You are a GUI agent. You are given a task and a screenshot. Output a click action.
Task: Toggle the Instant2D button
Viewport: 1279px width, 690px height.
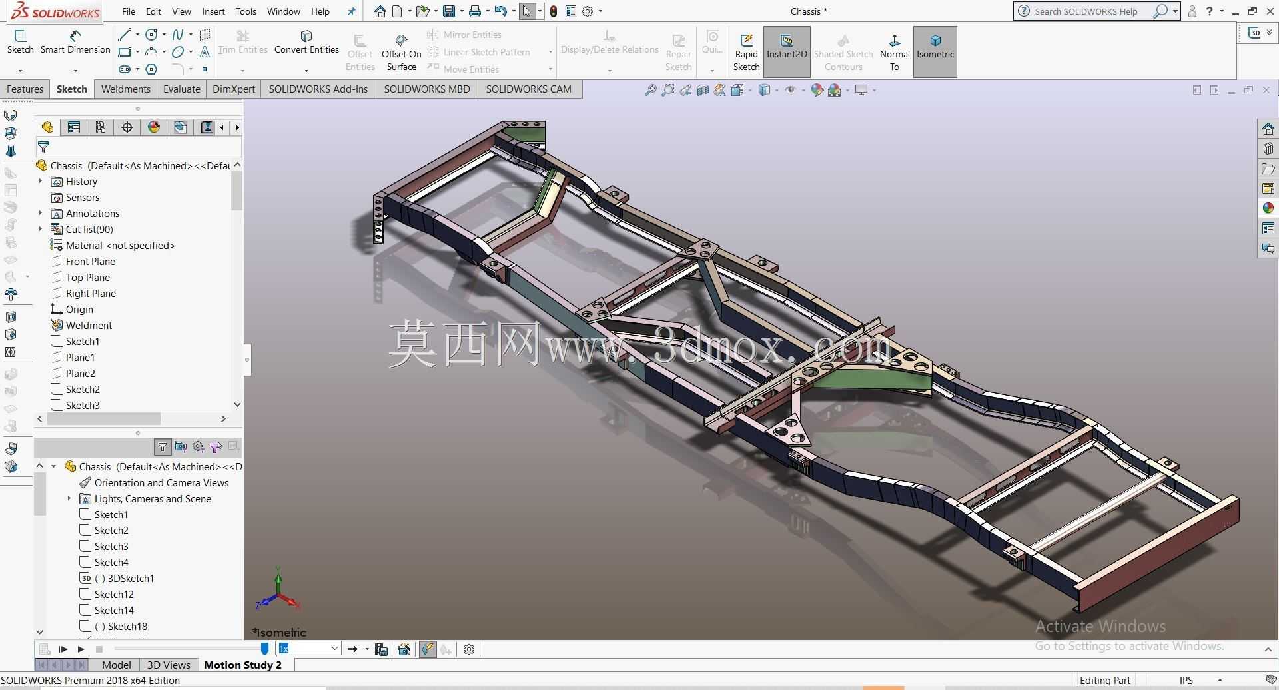click(787, 52)
